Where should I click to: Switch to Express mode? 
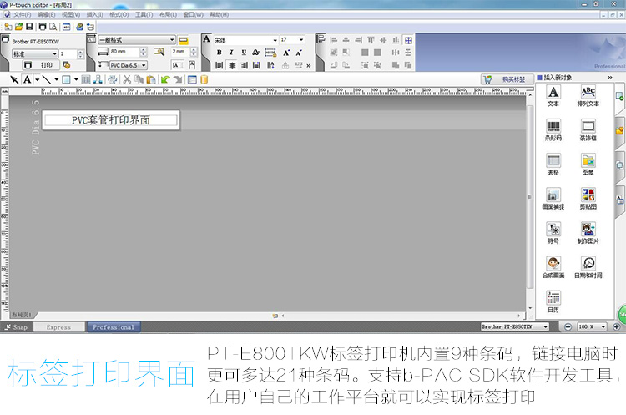point(58,327)
